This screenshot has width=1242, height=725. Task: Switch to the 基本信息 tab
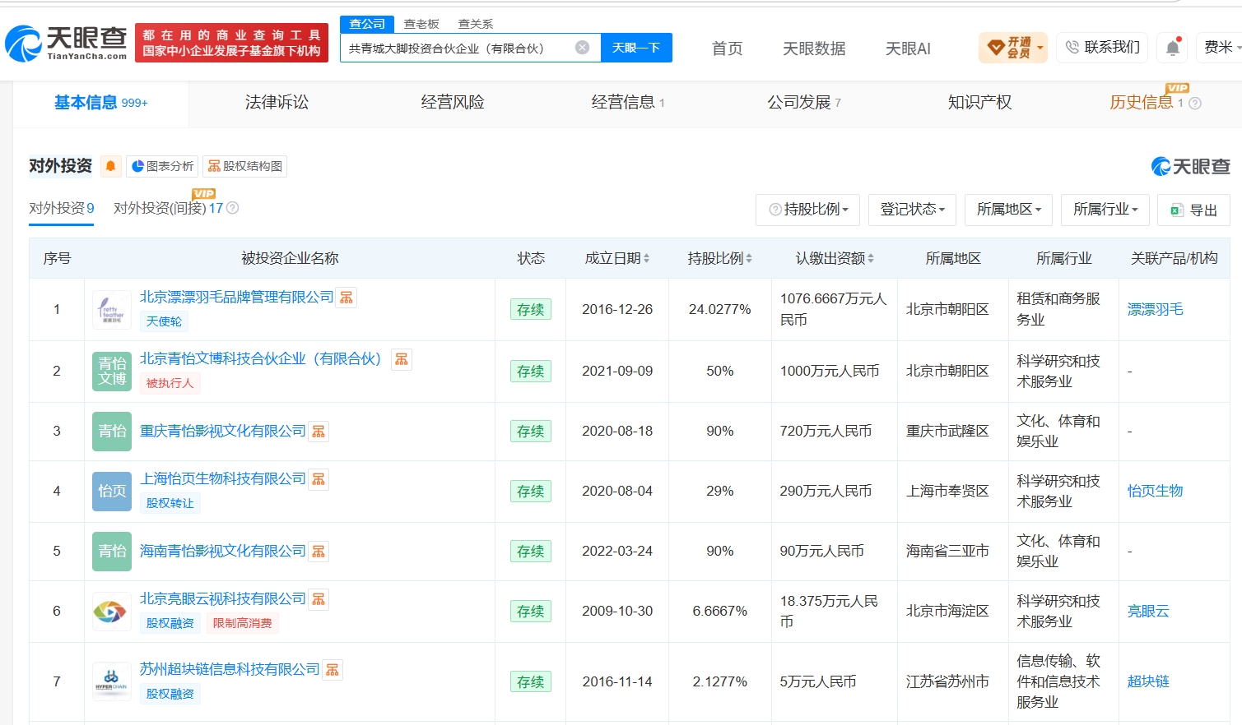click(x=100, y=103)
